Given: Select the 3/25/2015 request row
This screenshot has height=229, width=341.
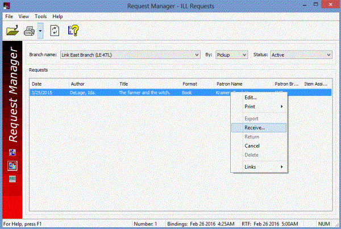Looking at the screenshot, I should pos(114,92).
